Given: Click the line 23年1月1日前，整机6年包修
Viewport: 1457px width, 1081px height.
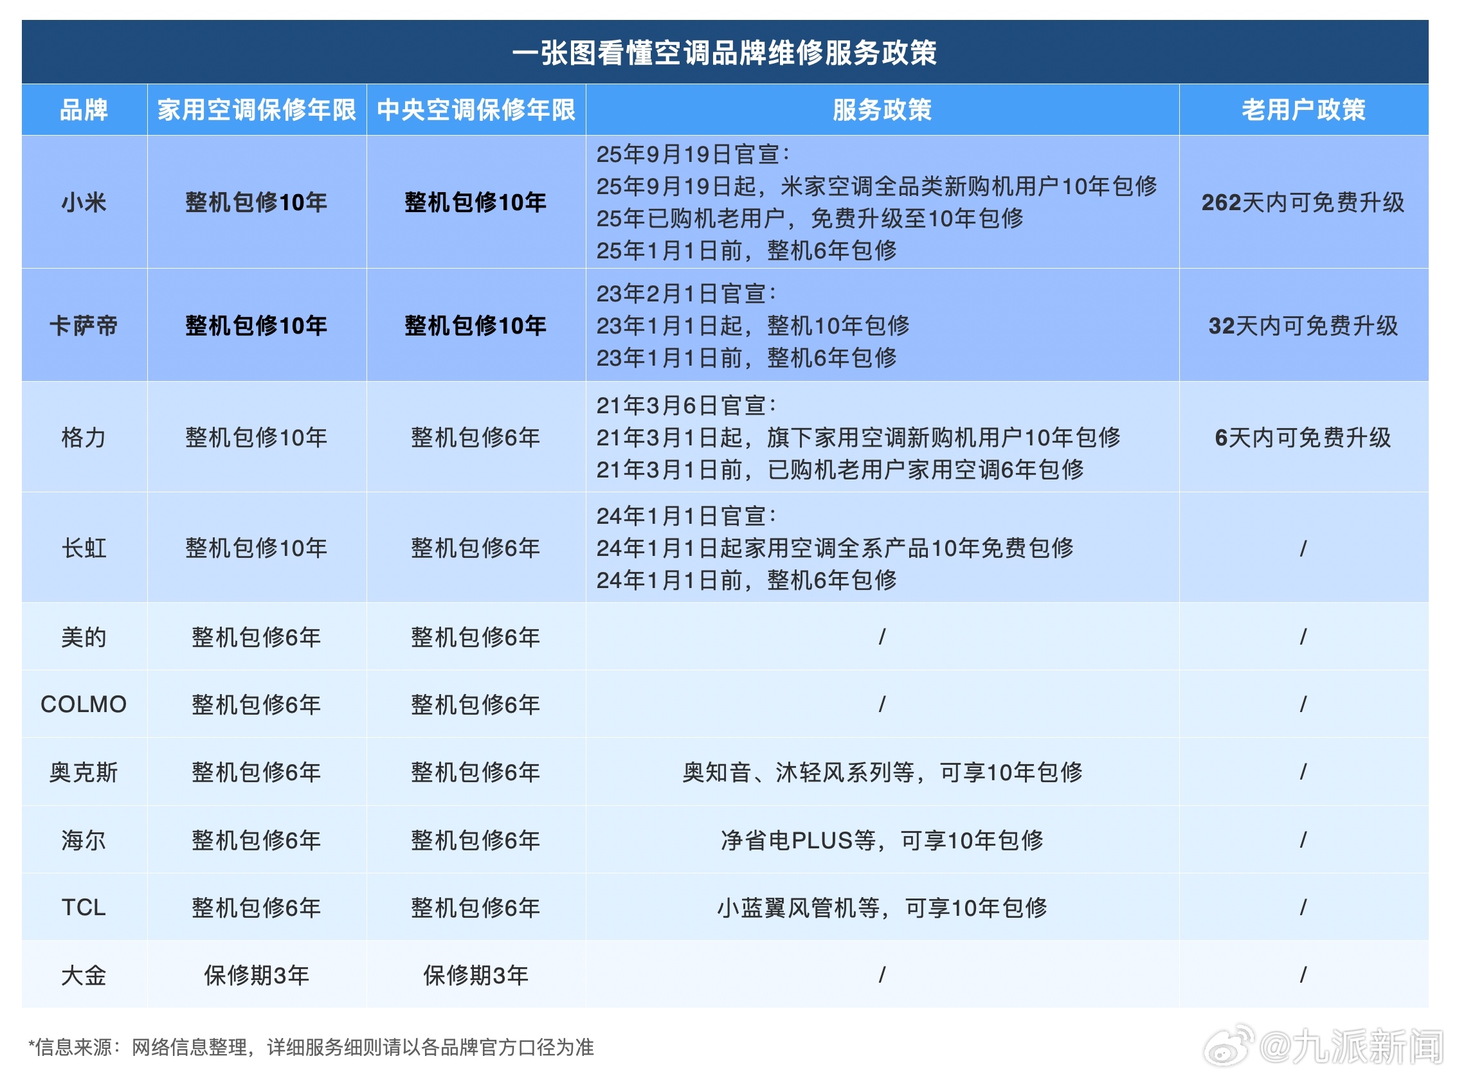Looking at the screenshot, I should tap(746, 357).
